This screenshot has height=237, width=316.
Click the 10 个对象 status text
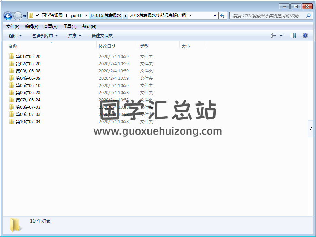[x=40, y=221]
